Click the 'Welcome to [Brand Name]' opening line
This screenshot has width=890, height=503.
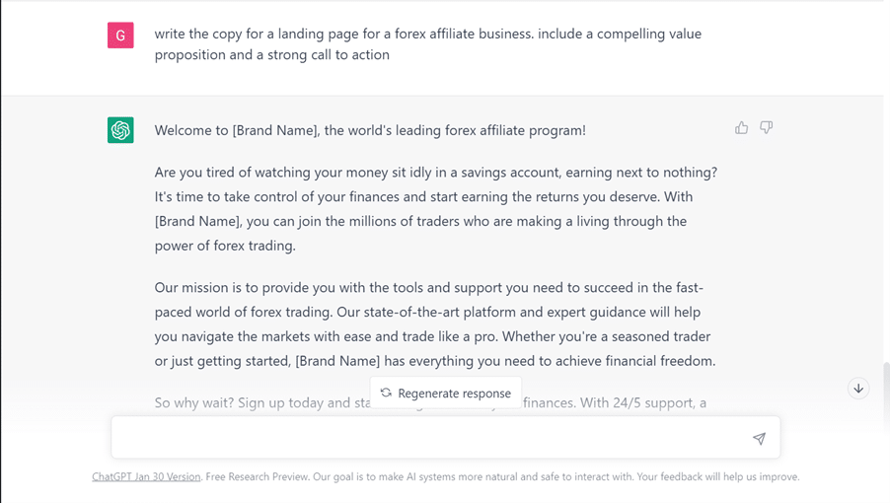370,130
